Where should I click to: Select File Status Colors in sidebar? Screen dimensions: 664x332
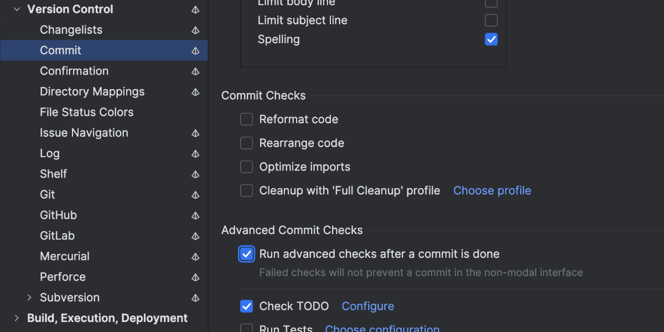(x=86, y=112)
